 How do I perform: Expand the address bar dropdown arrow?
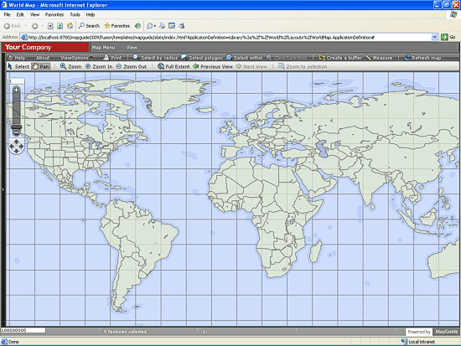(x=434, y=37)
